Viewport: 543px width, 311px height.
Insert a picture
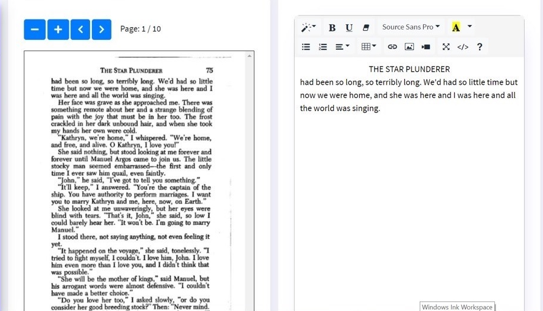pos(409,47)
